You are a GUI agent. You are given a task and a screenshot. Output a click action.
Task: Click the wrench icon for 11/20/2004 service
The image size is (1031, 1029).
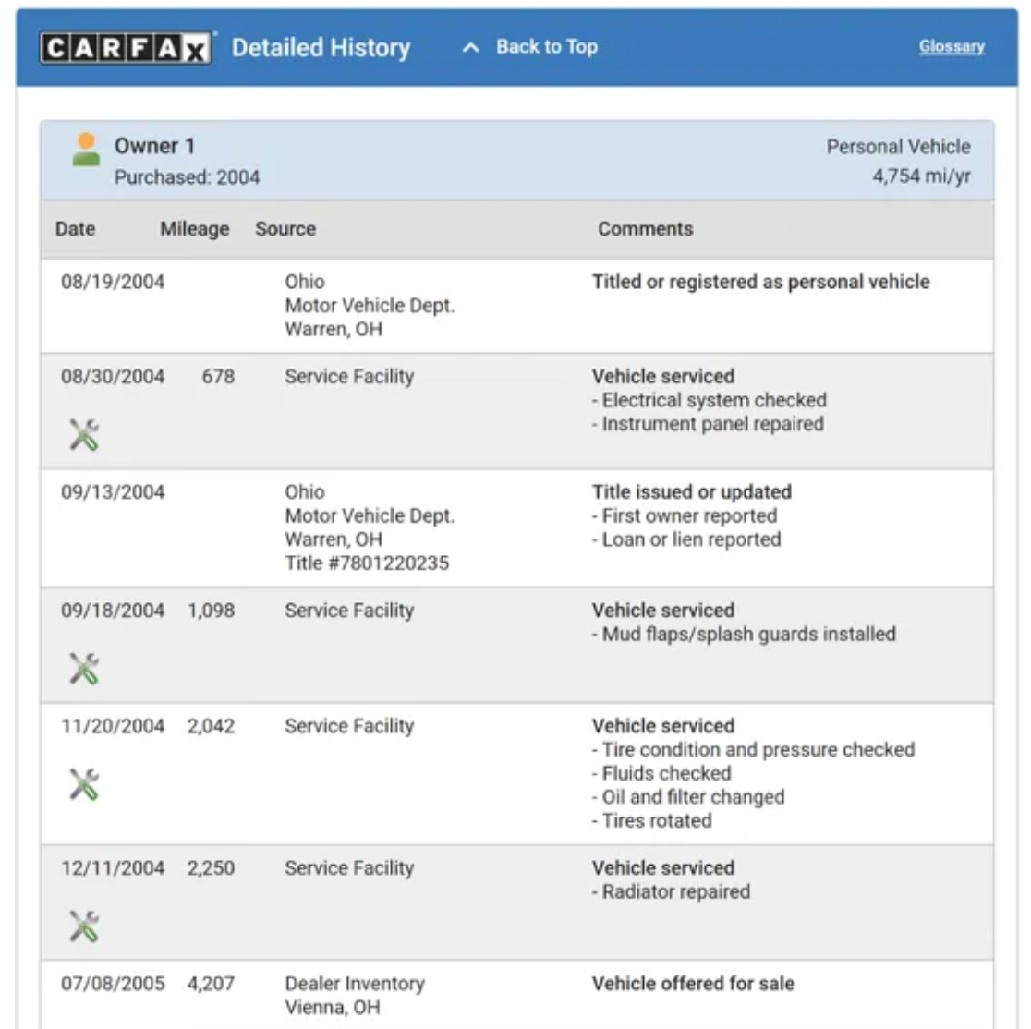[x=84, y=785]
